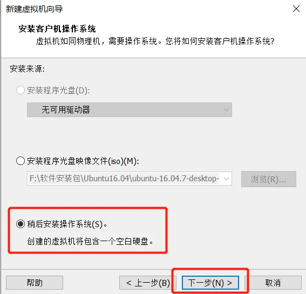Click the 安装客户机操作系统 heading
The height and width of the screenshot is (294, 306).
click(x=57, y=29)
